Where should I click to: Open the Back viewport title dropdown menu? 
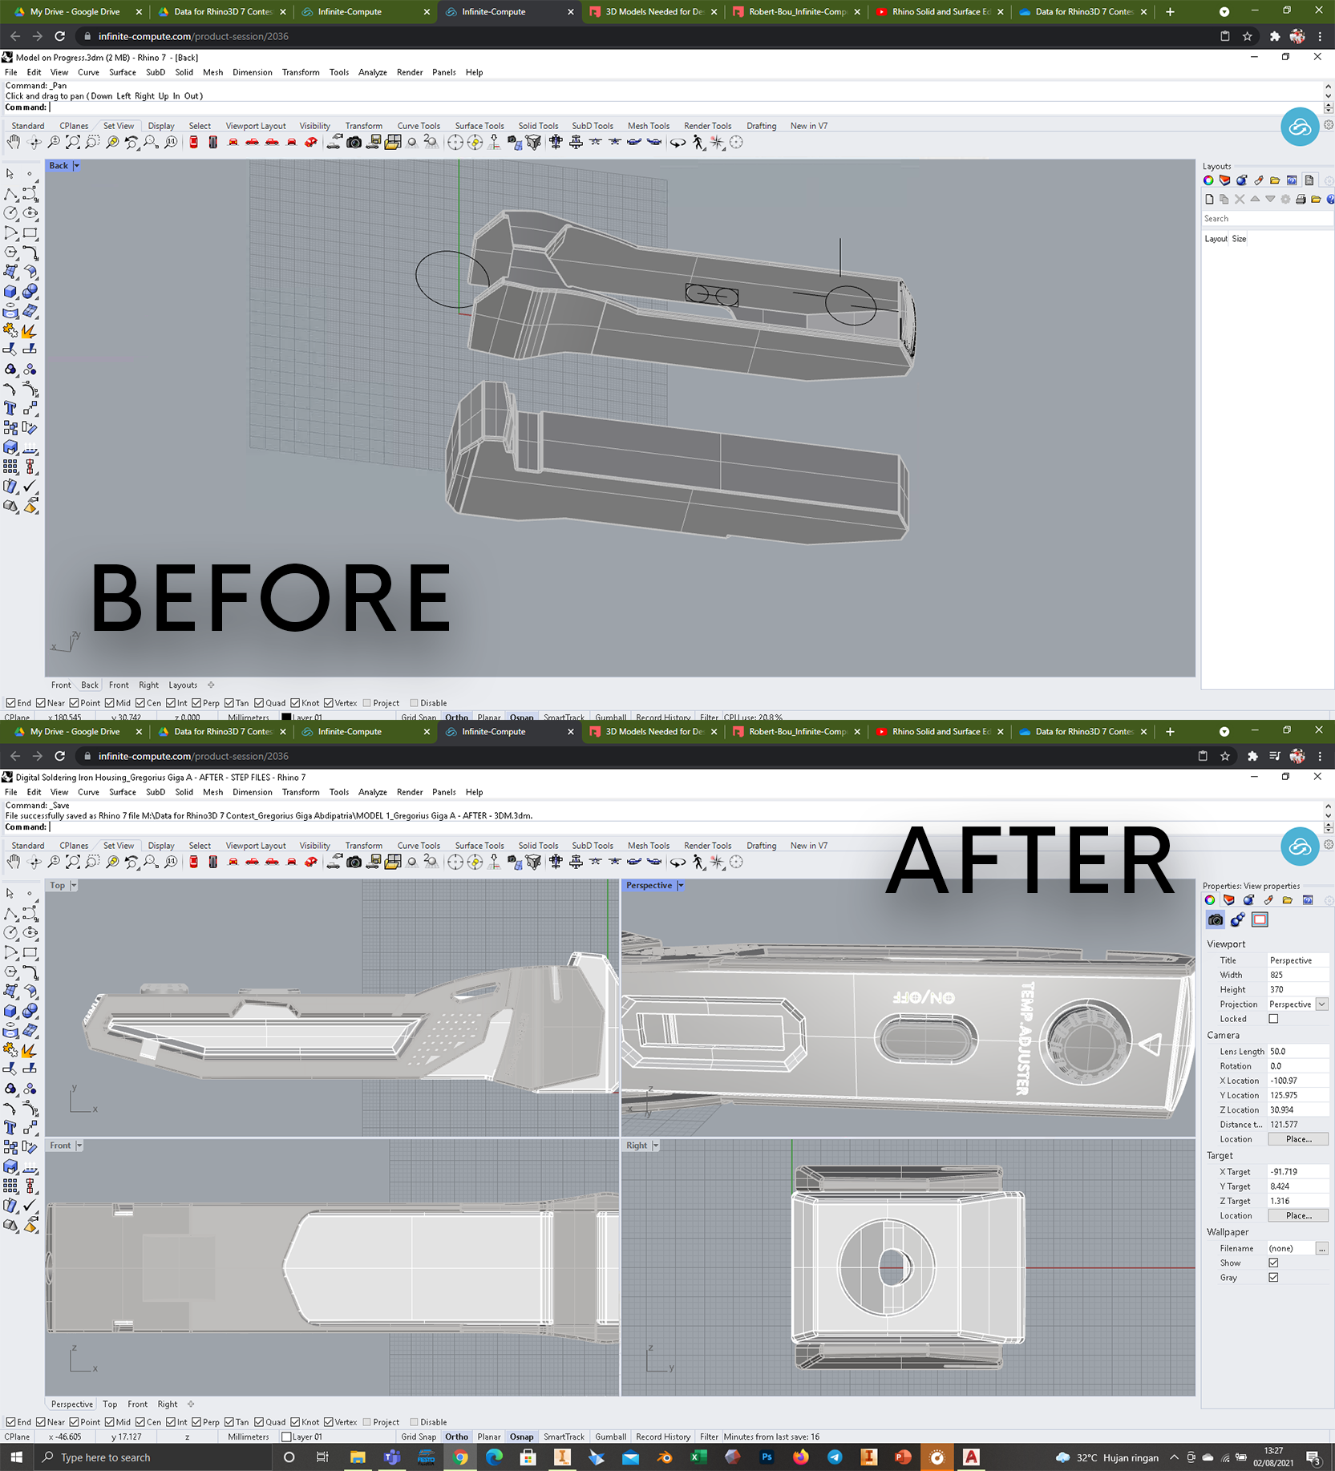[76, 166]
